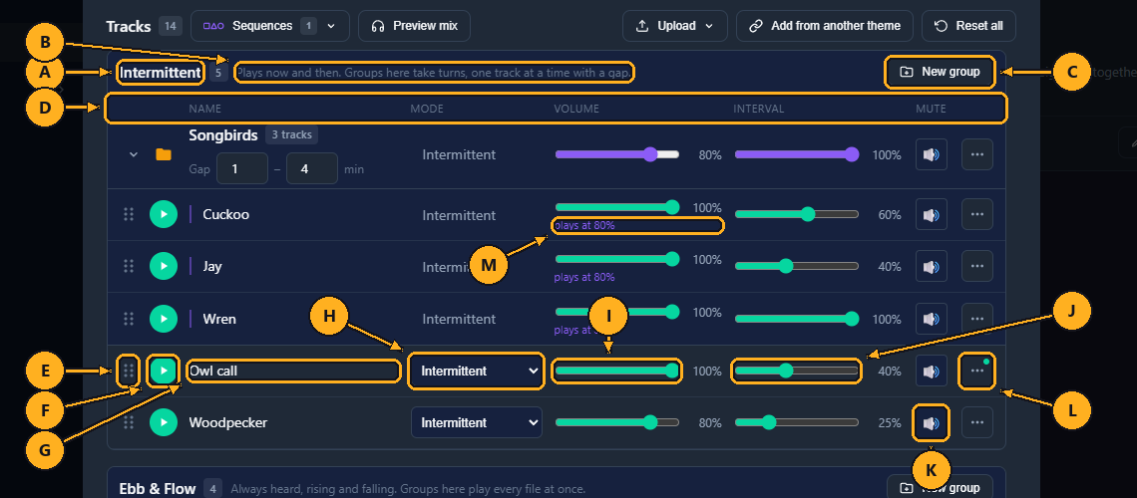Click the VOLUME column header
The width and height of the screenshot is (1137, 498).
[x=576, y=109]
